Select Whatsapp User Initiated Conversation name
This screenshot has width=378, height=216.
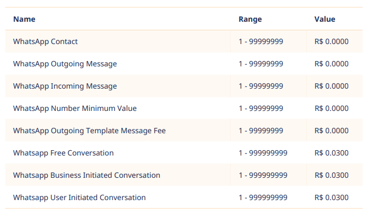click(79, 197)
